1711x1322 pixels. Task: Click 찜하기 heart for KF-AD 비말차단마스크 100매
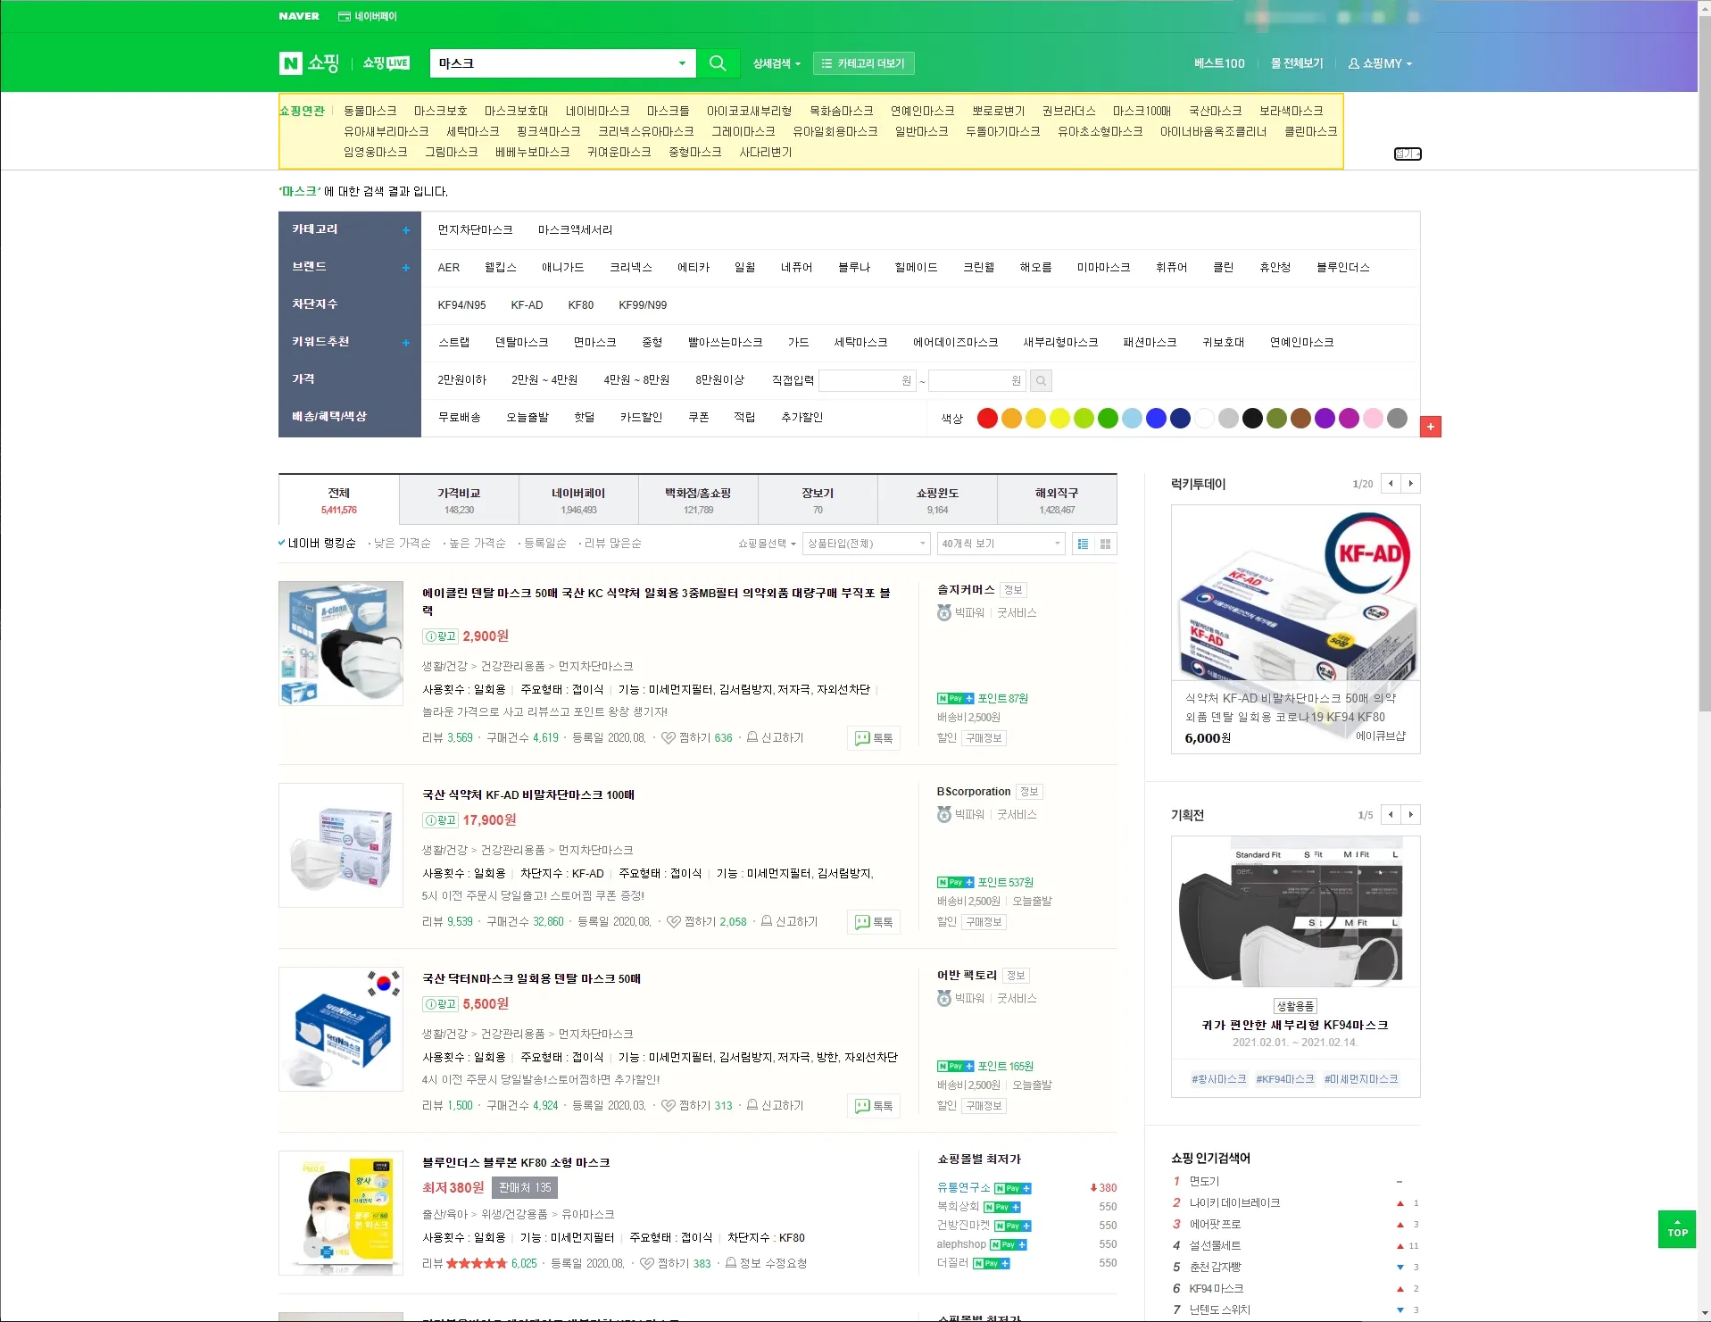(674, 922)
